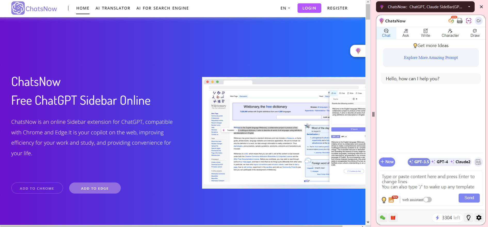The image size is (488, 227).
Task: Click the '3304 left' credits text
Action: pos(451,218)
